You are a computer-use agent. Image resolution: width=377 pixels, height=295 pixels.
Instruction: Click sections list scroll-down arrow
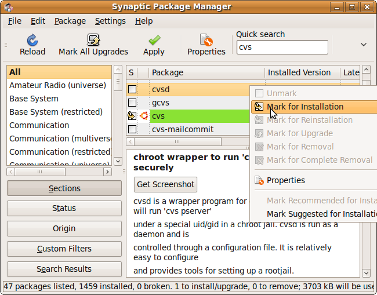[x=118, y=161]
